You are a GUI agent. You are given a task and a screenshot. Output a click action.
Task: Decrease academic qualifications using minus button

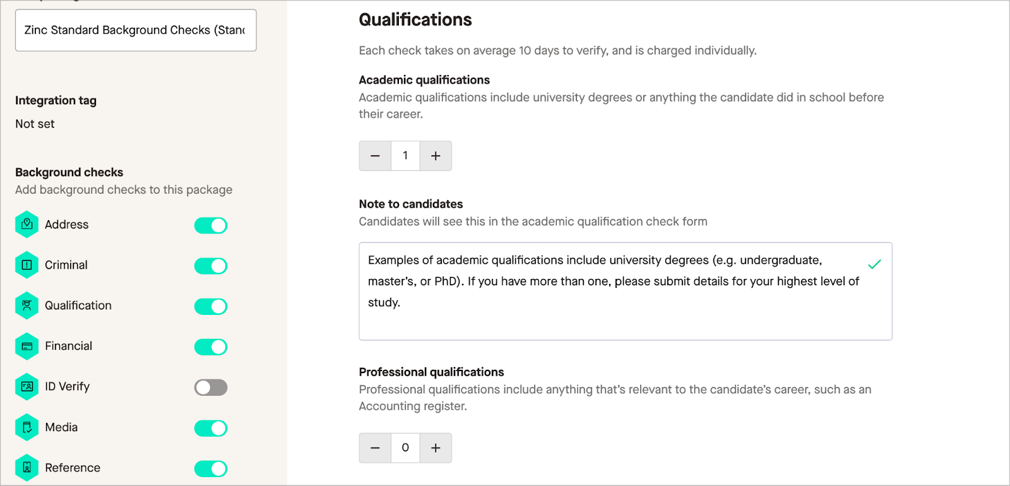375,155
